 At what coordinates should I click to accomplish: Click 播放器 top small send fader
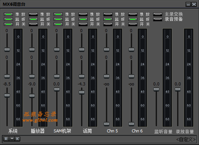[x=32, y=50]
